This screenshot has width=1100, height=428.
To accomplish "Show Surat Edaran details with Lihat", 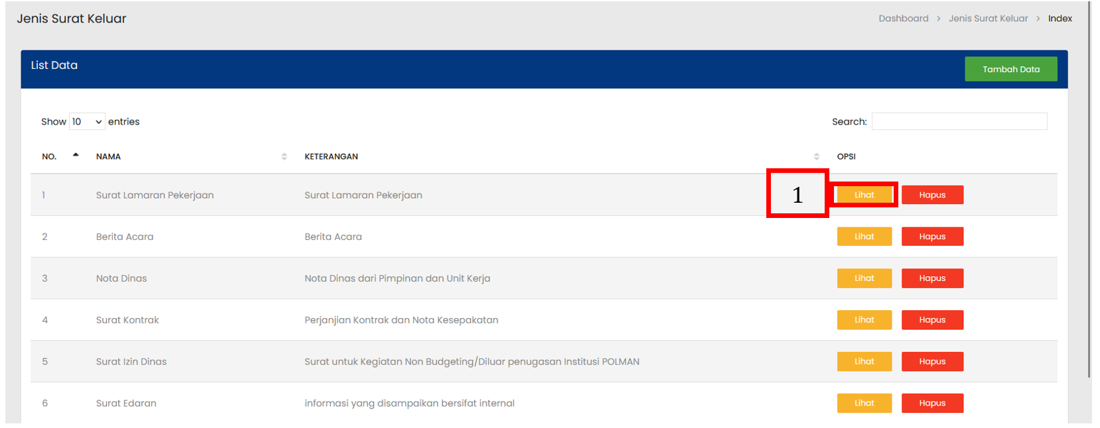I will (x=864, y=403).
